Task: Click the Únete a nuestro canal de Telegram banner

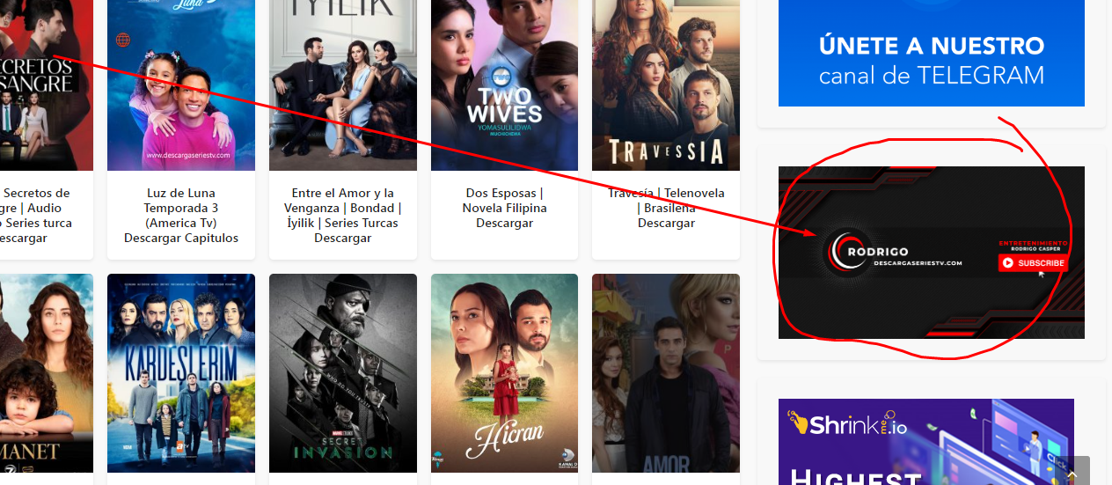Action: 932,53
